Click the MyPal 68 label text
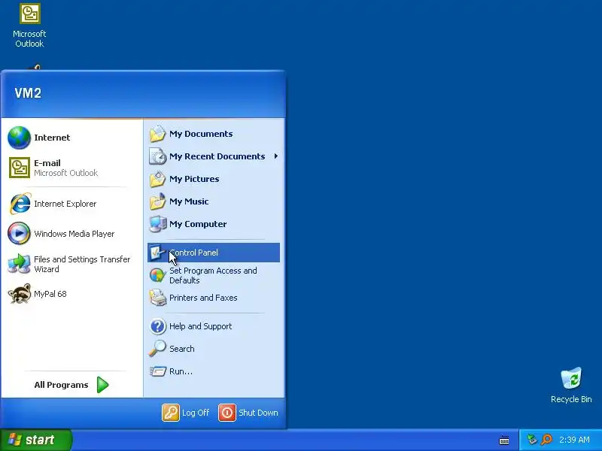This screenshot has width=602, height=451. [50, 294]
